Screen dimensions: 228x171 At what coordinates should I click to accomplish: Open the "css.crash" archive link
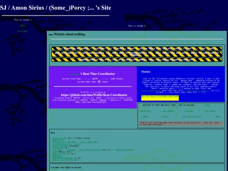pyautogui.click(x=210, y=111)
